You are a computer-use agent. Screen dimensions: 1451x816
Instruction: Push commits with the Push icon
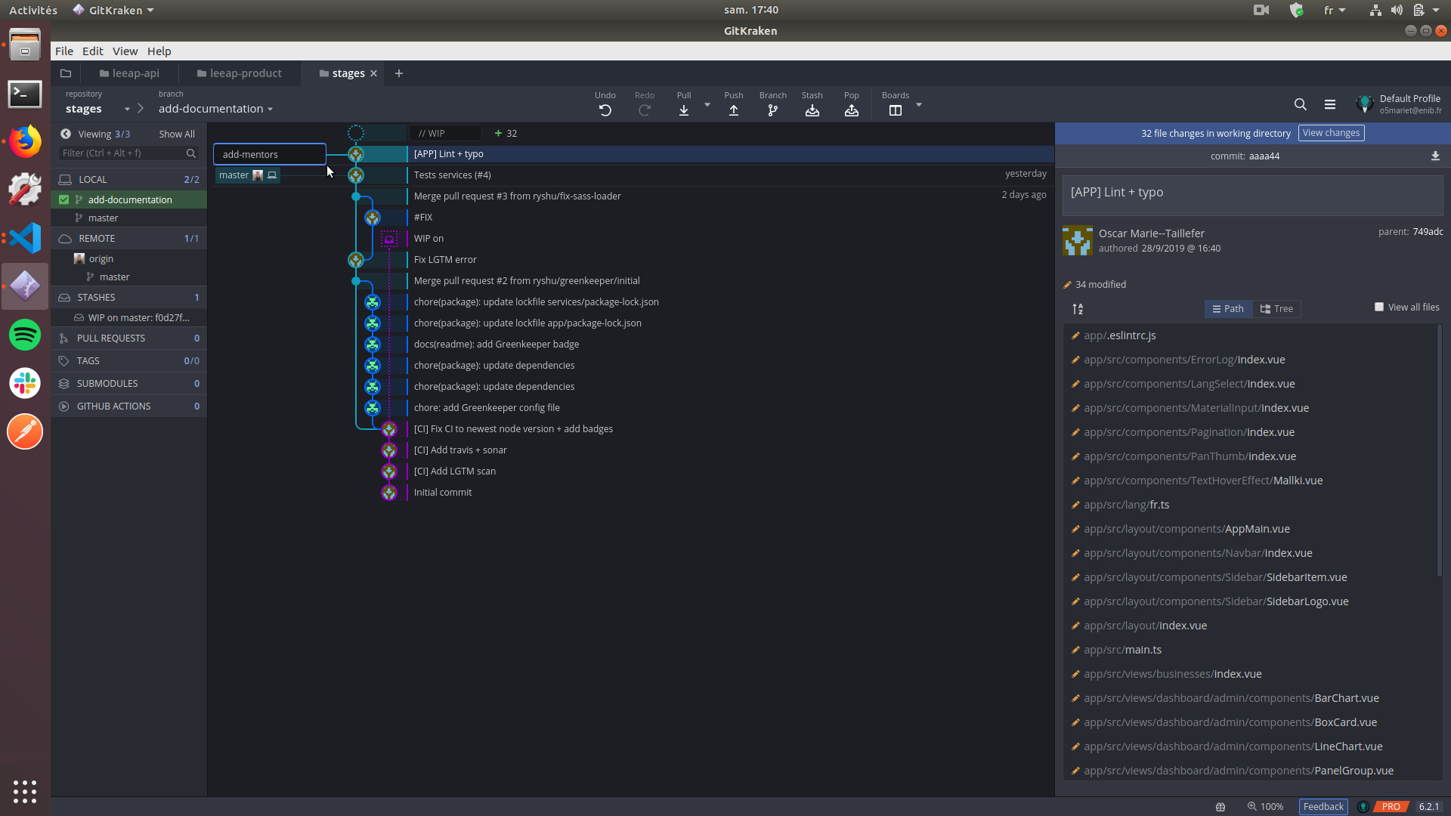coord(734,110)
